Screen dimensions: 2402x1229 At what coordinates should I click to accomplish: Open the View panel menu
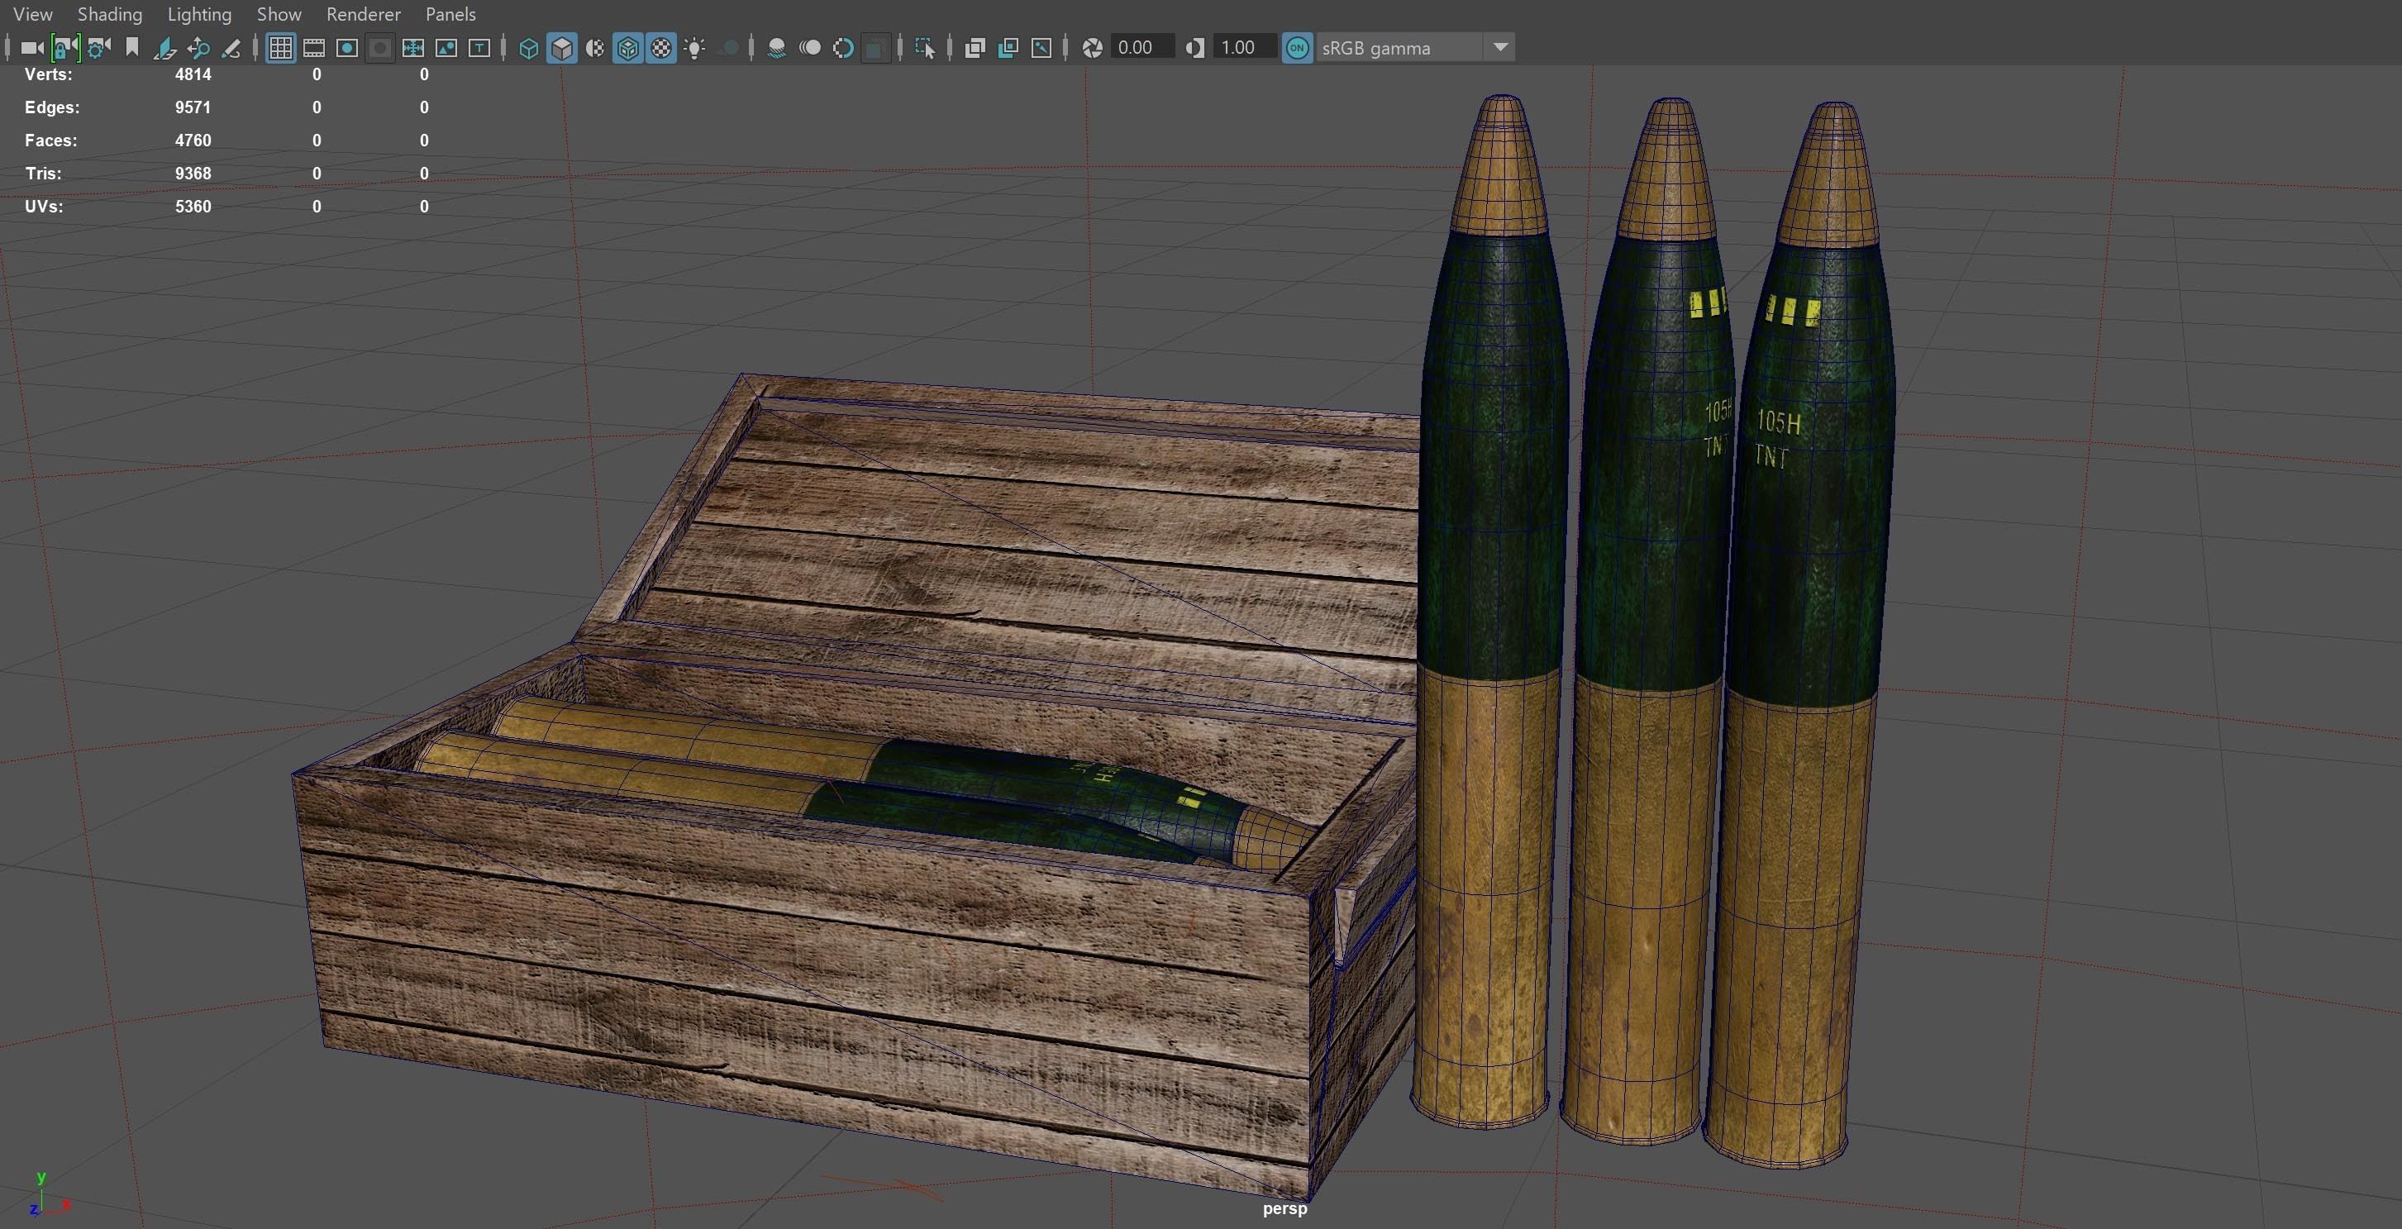(32, 14)
